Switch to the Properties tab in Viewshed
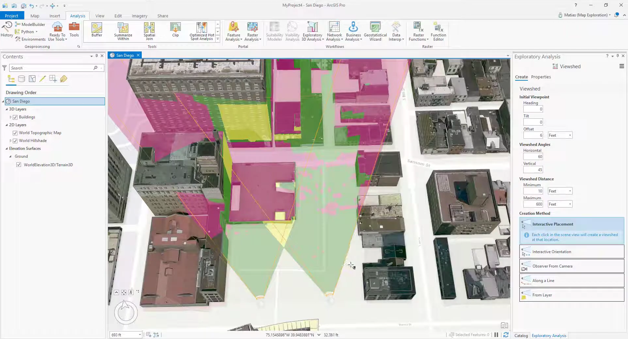The width and height of the screenshot is (628, 339). pos(541,77)
